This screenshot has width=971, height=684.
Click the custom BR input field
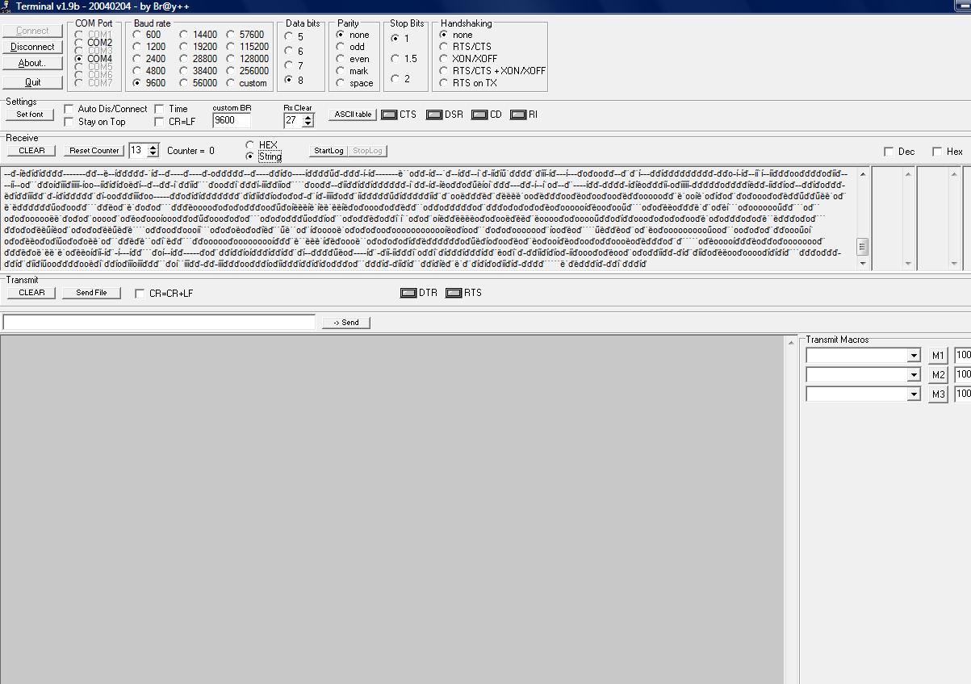point(232,120)
